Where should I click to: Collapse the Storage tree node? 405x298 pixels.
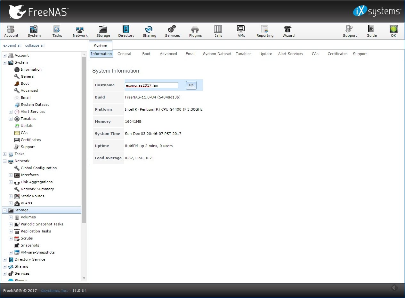[x=5, y=210]
